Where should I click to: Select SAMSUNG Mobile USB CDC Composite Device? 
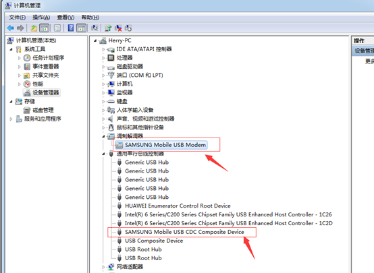pos(184,232)
